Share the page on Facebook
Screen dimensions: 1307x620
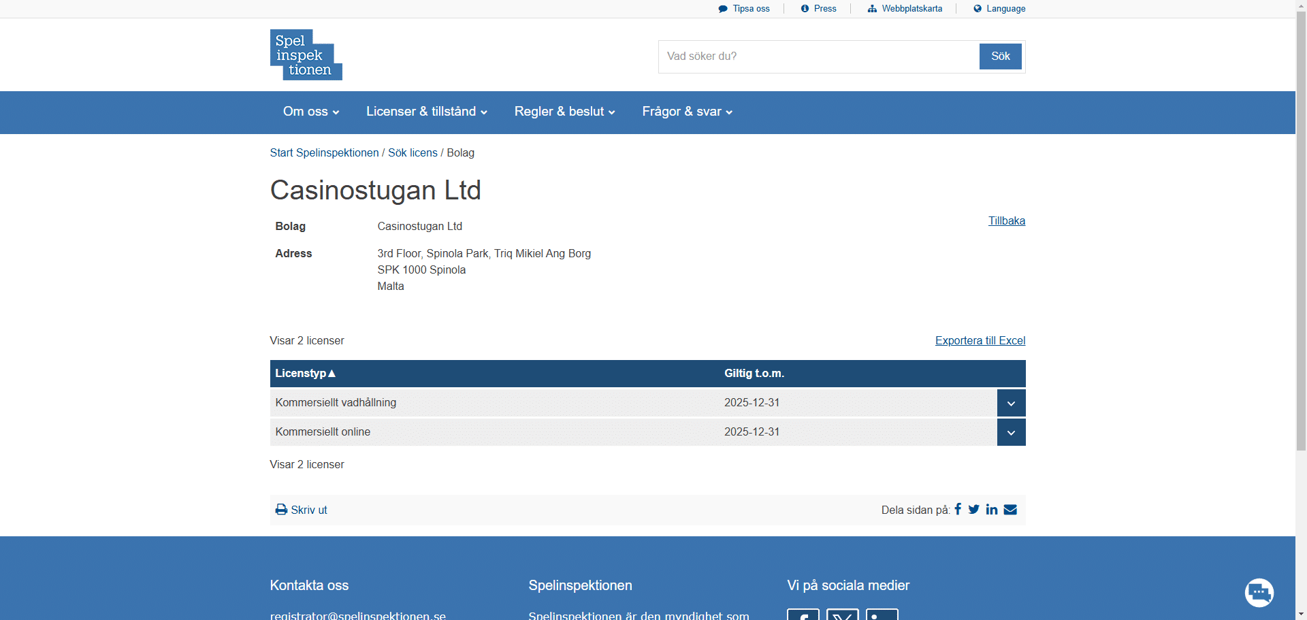pyautogui.click(x=958, y=509)
